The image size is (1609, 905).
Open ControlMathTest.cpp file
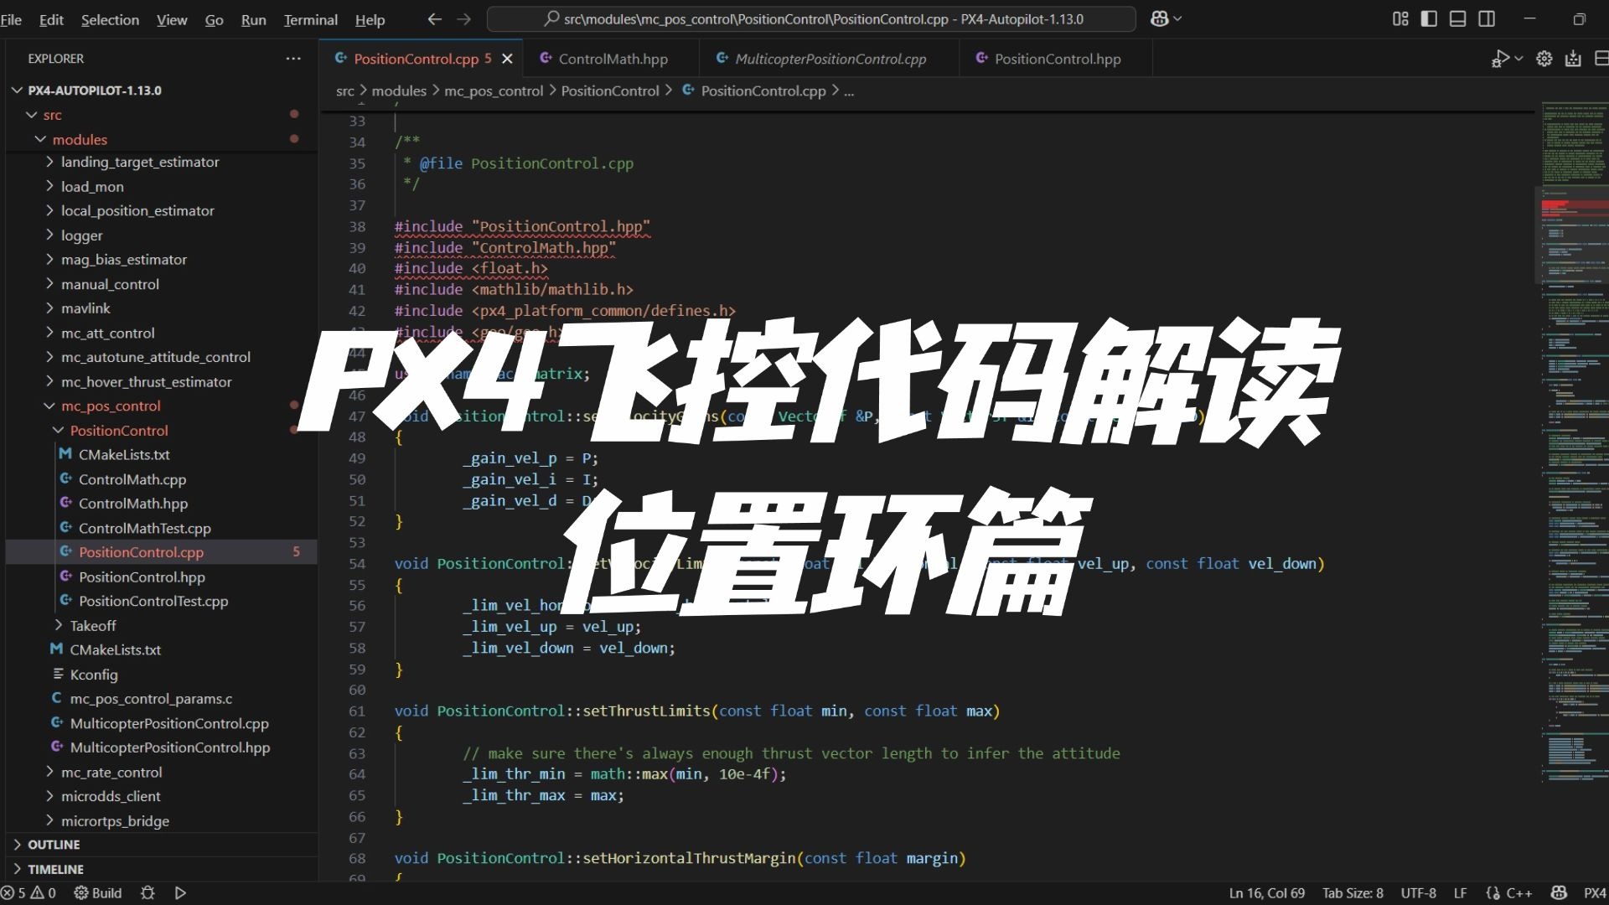coord(162,528)
